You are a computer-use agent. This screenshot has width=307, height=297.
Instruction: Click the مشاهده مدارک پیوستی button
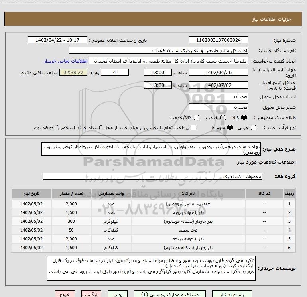pyautogui.click(x=170, y=294)
